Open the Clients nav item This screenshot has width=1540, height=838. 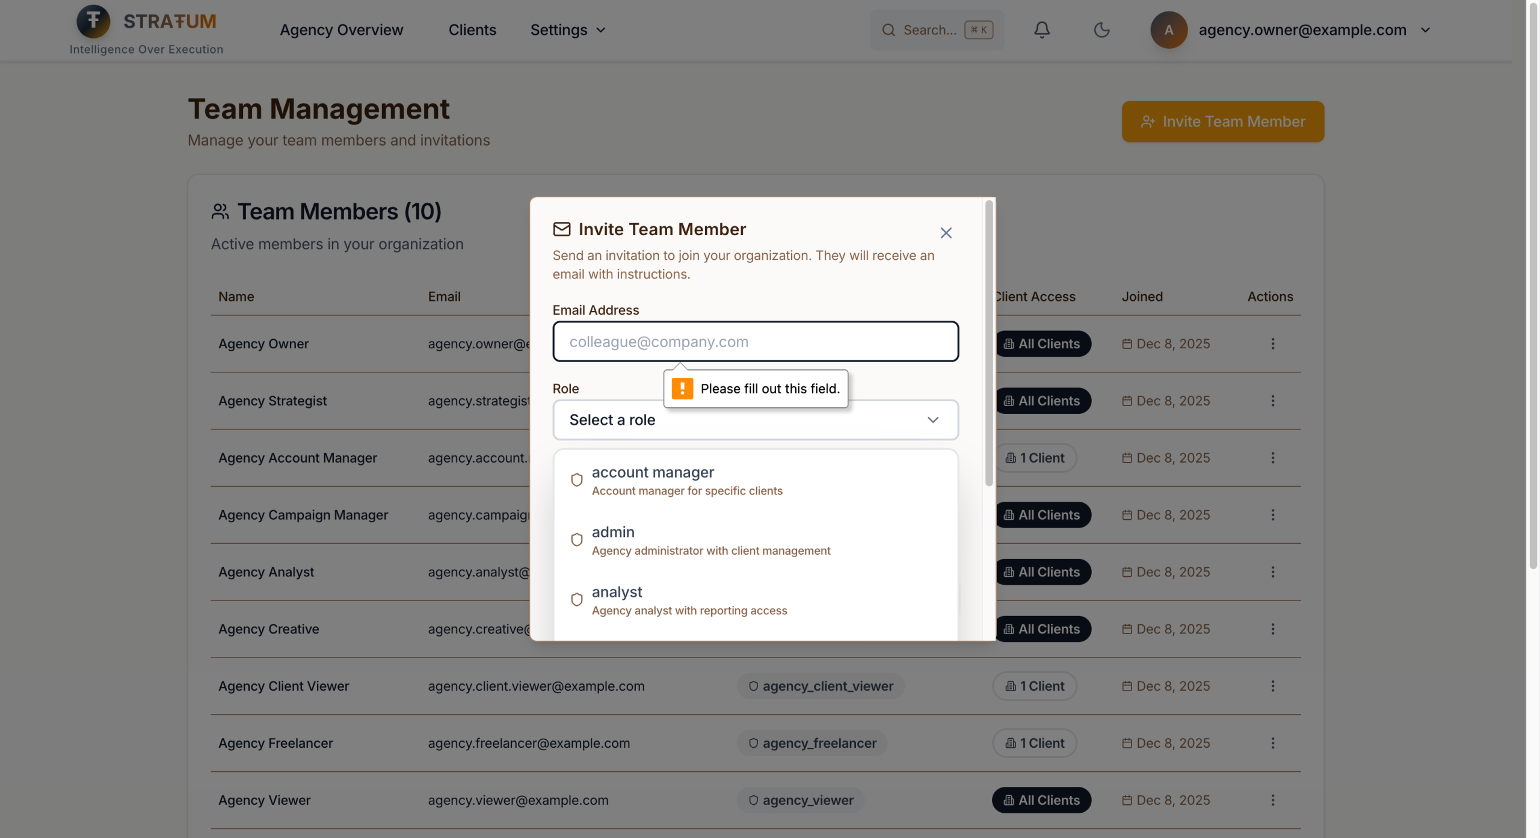click(x=472, y=30)
